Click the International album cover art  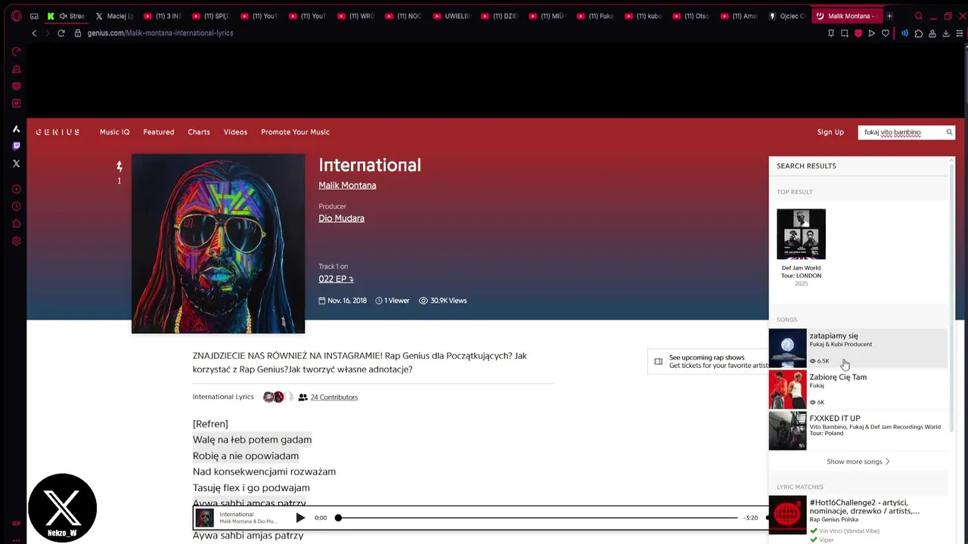[218, 244]
